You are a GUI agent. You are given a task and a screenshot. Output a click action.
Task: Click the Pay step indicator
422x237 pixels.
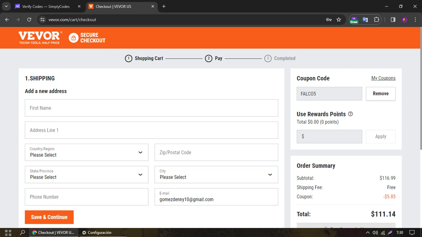214,58
